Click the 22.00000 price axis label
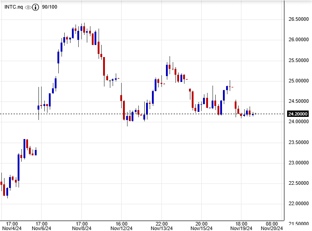This screenshot has width=312, height=231. [x=298, y=203]
